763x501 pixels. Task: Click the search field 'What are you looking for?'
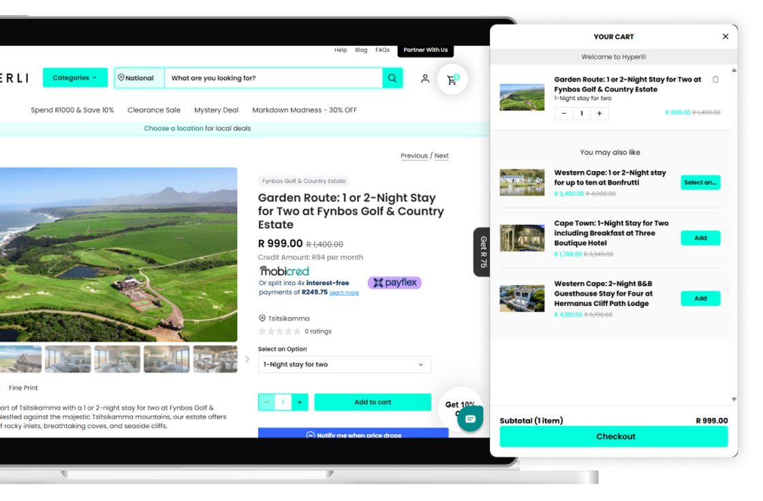click(273, 78)
